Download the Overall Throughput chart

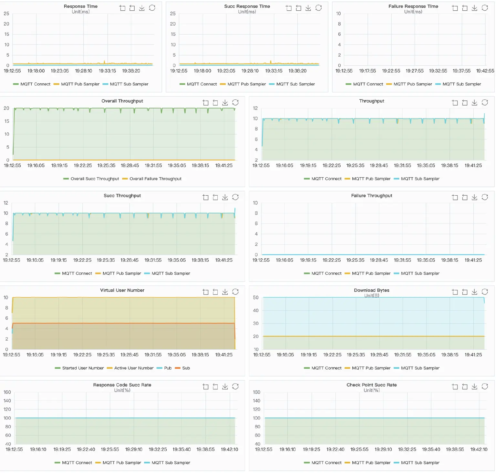click(x=225, y=102)
